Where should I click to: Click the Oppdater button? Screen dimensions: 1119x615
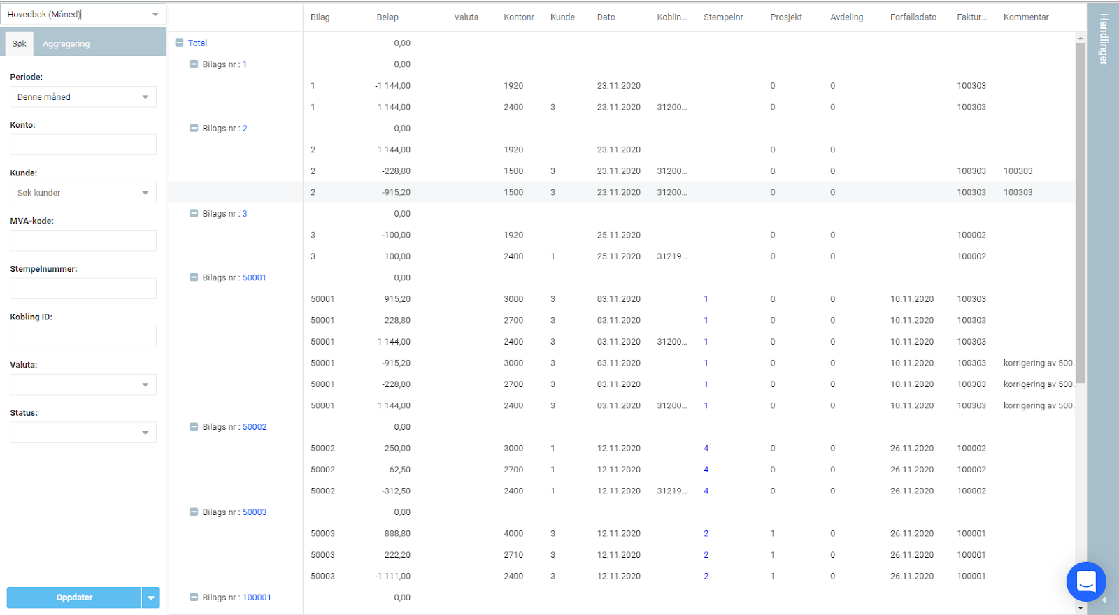point(74,598)
